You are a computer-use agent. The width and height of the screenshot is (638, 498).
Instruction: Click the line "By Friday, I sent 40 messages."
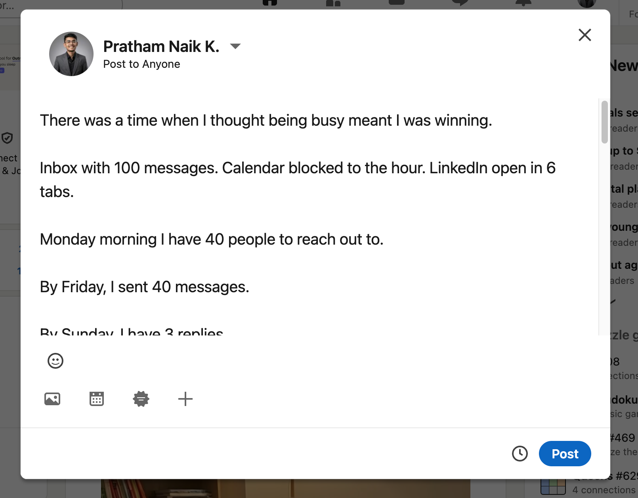tap(145, 287)
